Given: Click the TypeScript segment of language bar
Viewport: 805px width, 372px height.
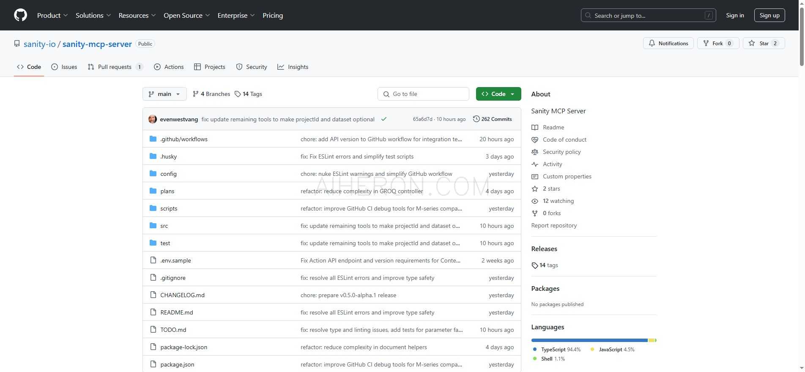Looking at the screenshot, I should [589, 340].
